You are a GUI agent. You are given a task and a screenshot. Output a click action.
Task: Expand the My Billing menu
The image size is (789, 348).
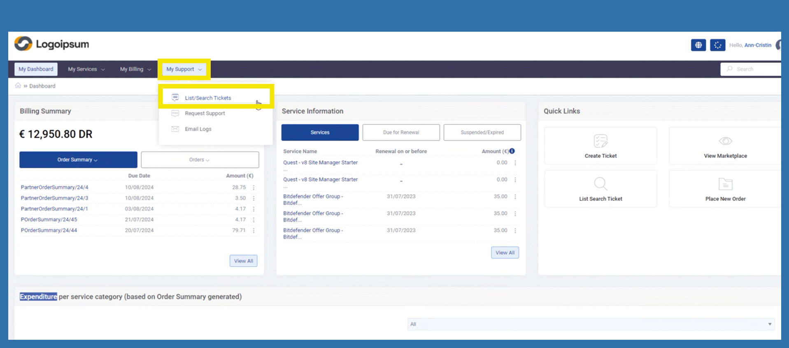click(135, 69)
